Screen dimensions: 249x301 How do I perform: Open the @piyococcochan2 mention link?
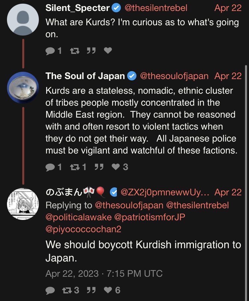(83, 229)
